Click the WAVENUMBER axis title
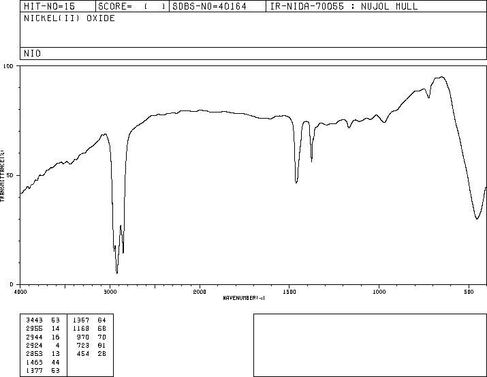487x377 pixels. pos(244,298)
